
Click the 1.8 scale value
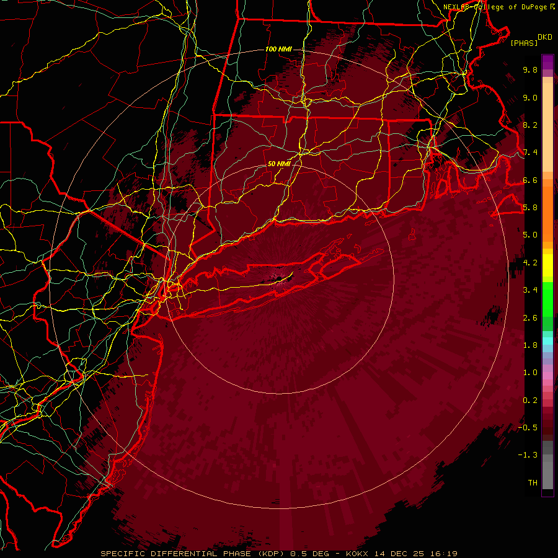pyautogui.click(x=530, y=345)
